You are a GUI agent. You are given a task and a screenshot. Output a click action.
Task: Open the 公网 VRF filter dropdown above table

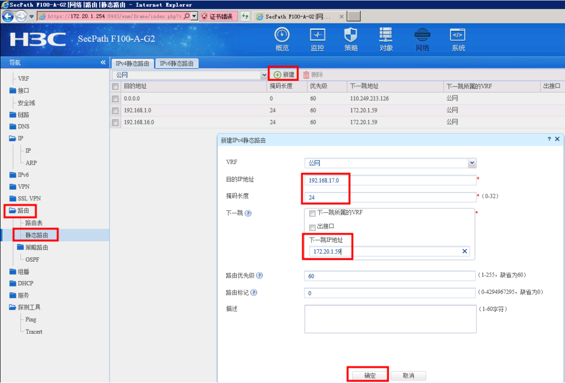pyautogui.click(x=264, y=75)
